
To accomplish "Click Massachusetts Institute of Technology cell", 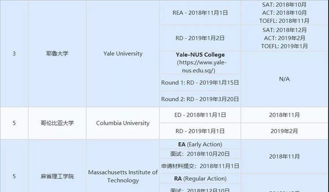I will [x=123, y=176].
